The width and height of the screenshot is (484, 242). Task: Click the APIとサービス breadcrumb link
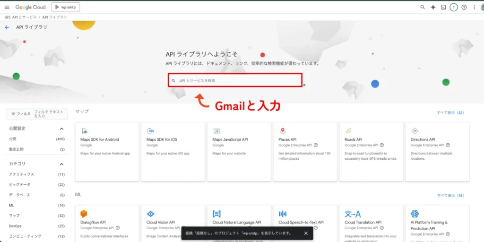pyautogui.click(x=23, y=17)
